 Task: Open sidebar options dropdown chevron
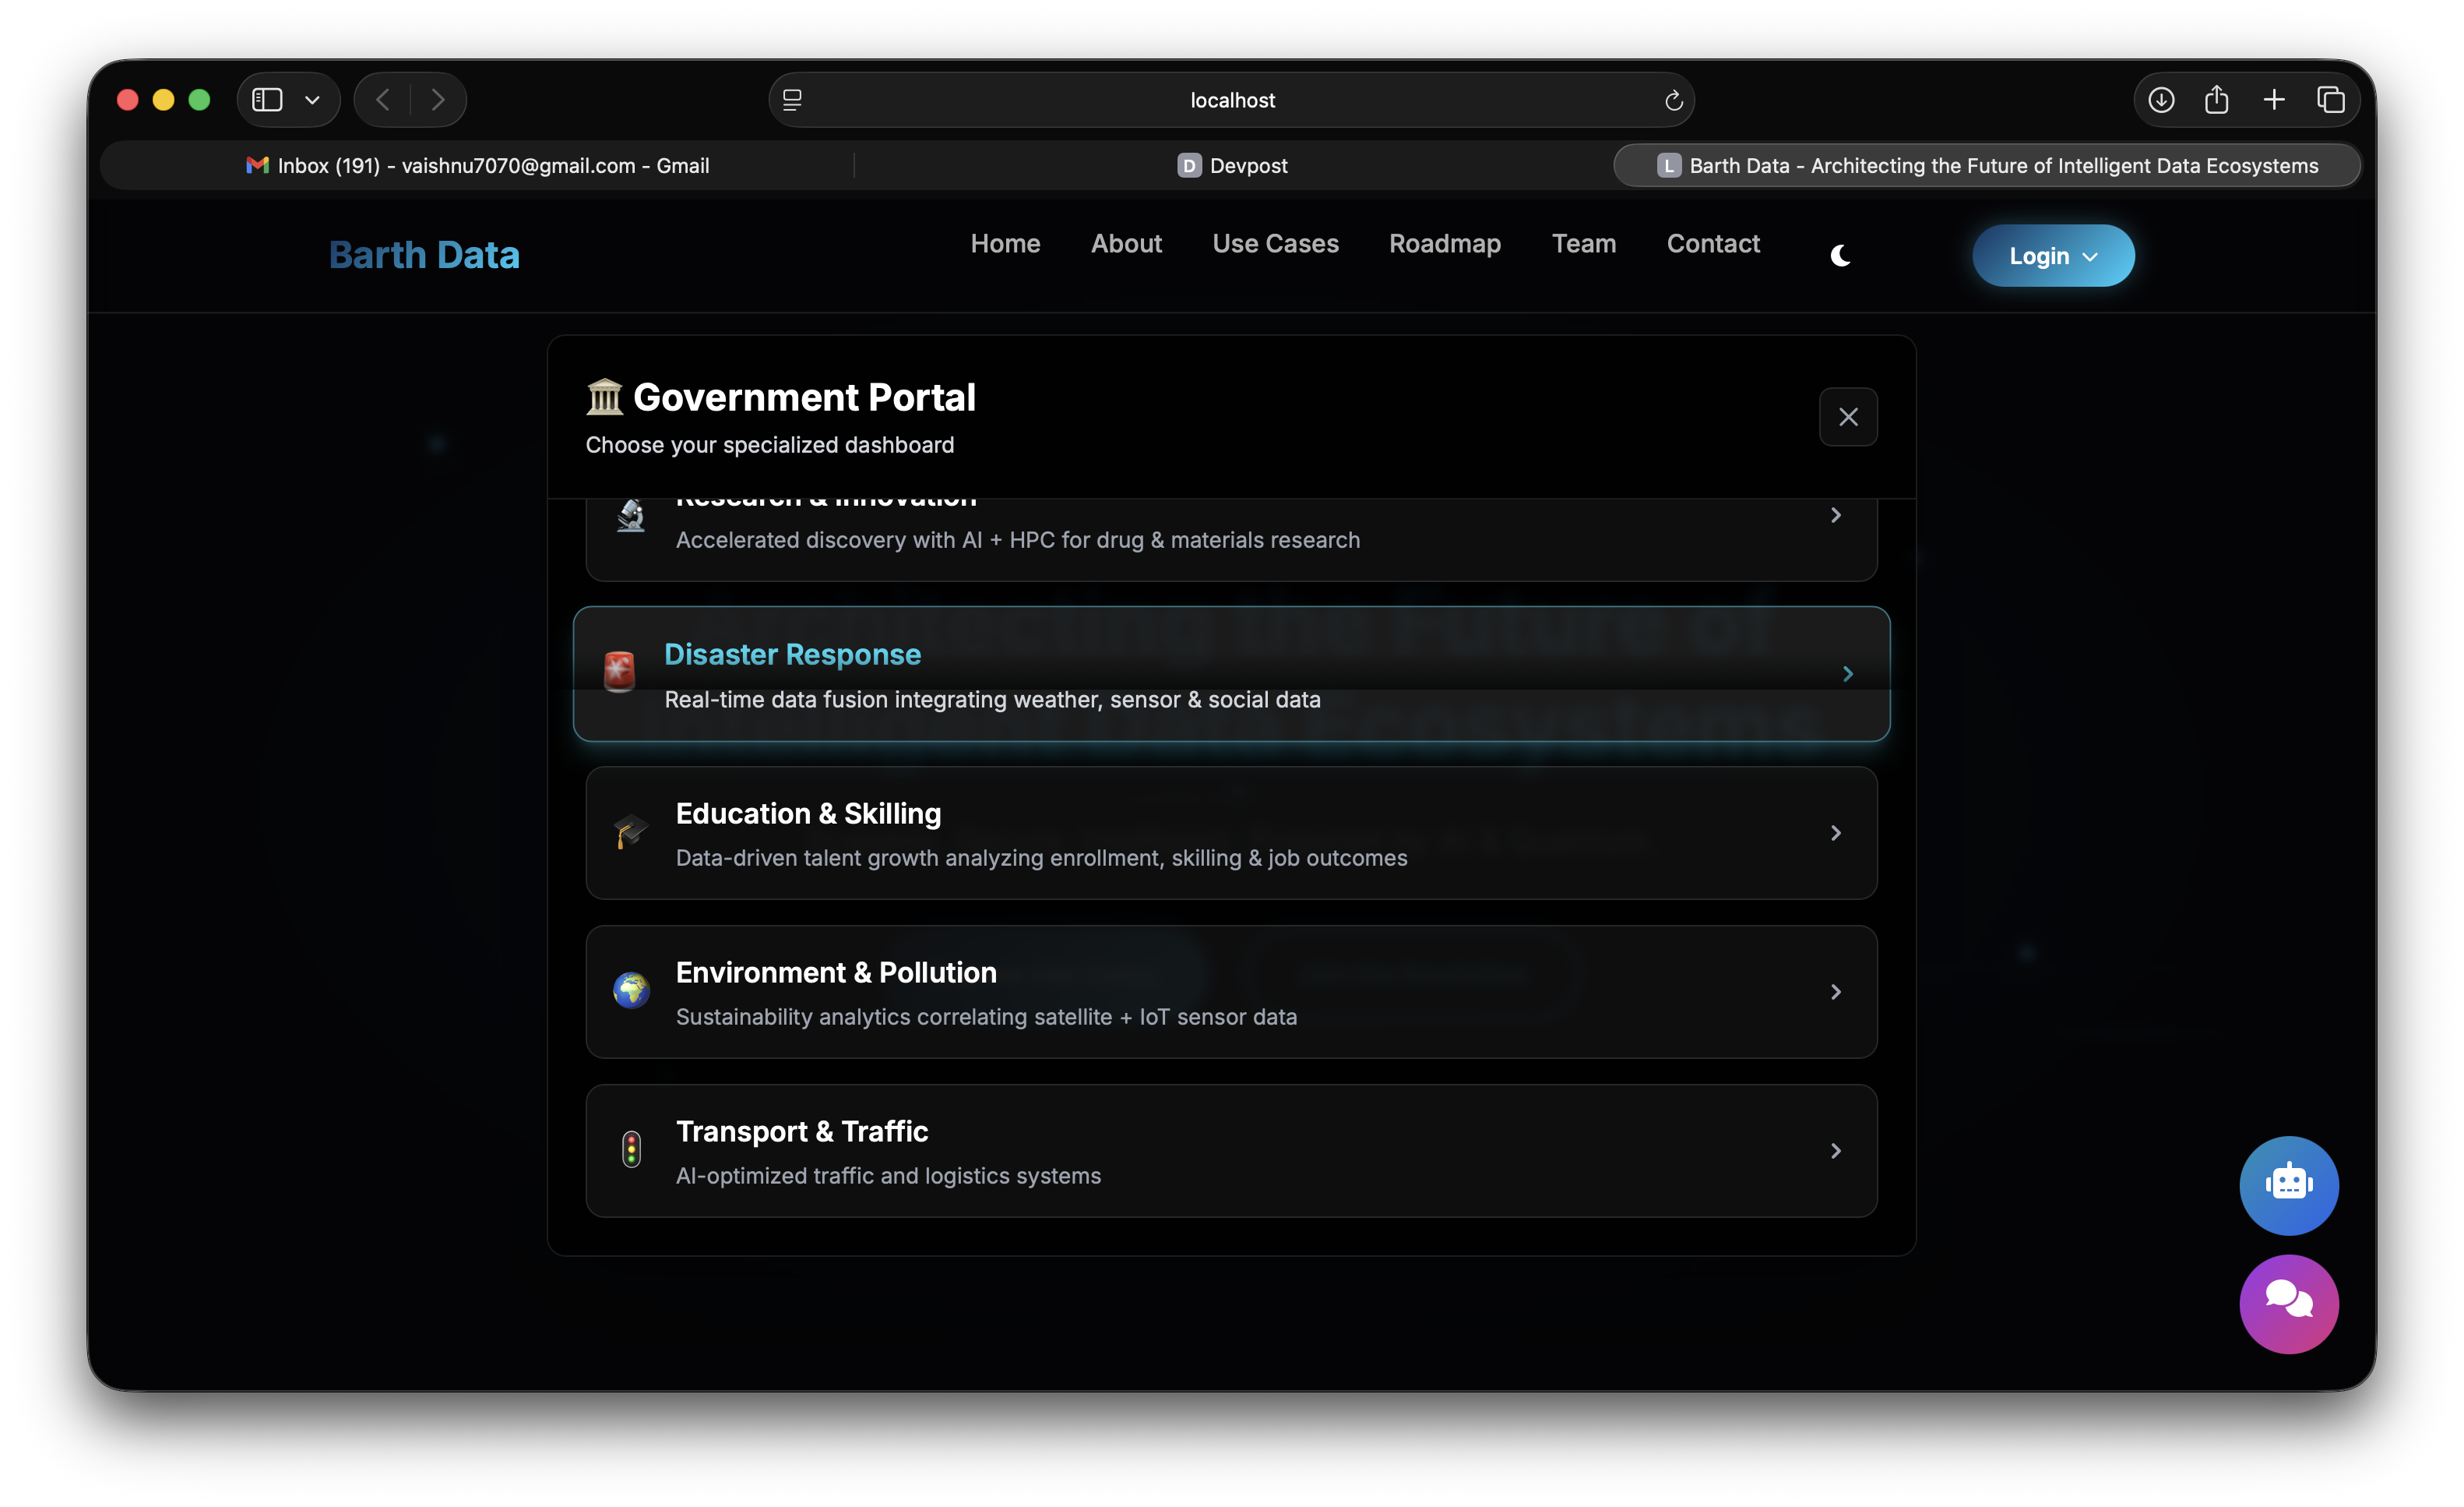pyautogui.click(x=312, y=100)
